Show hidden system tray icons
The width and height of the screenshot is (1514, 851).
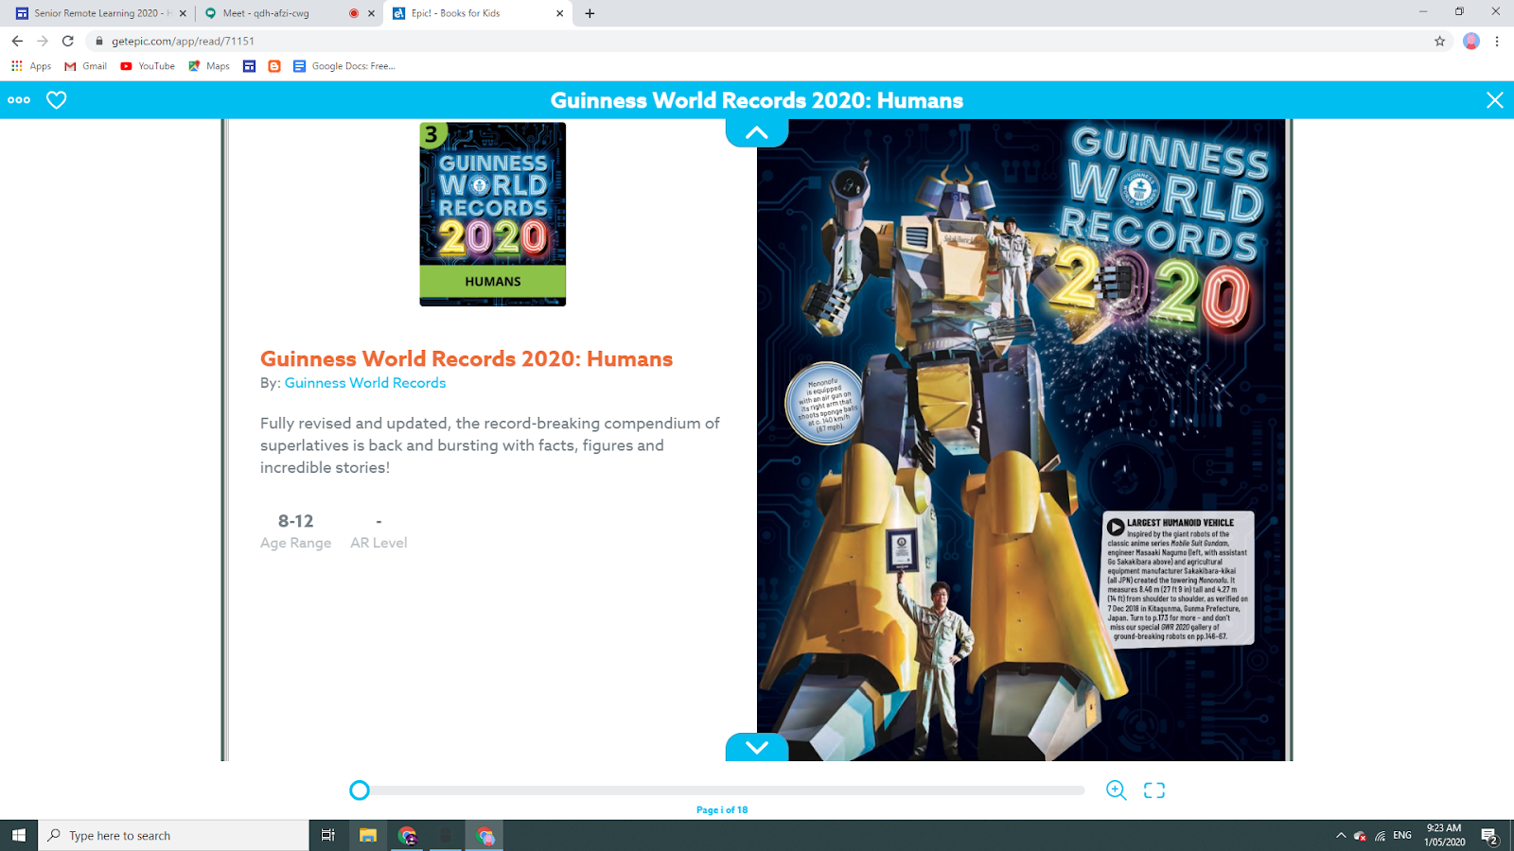pyautogui.click(x=1341, y=836)
